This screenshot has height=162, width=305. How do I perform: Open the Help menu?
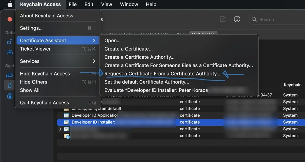click(151, 4)
